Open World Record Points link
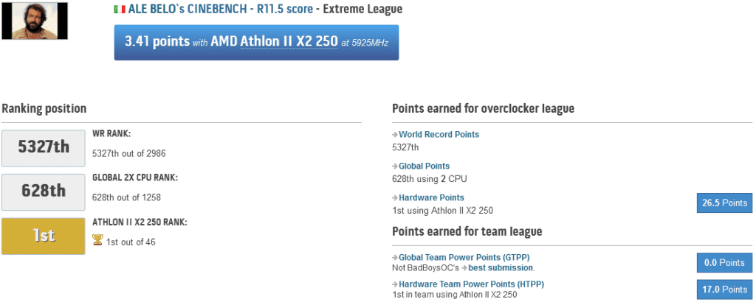Image resolution: width=756 pixels, height=305 pixels. 439,135
